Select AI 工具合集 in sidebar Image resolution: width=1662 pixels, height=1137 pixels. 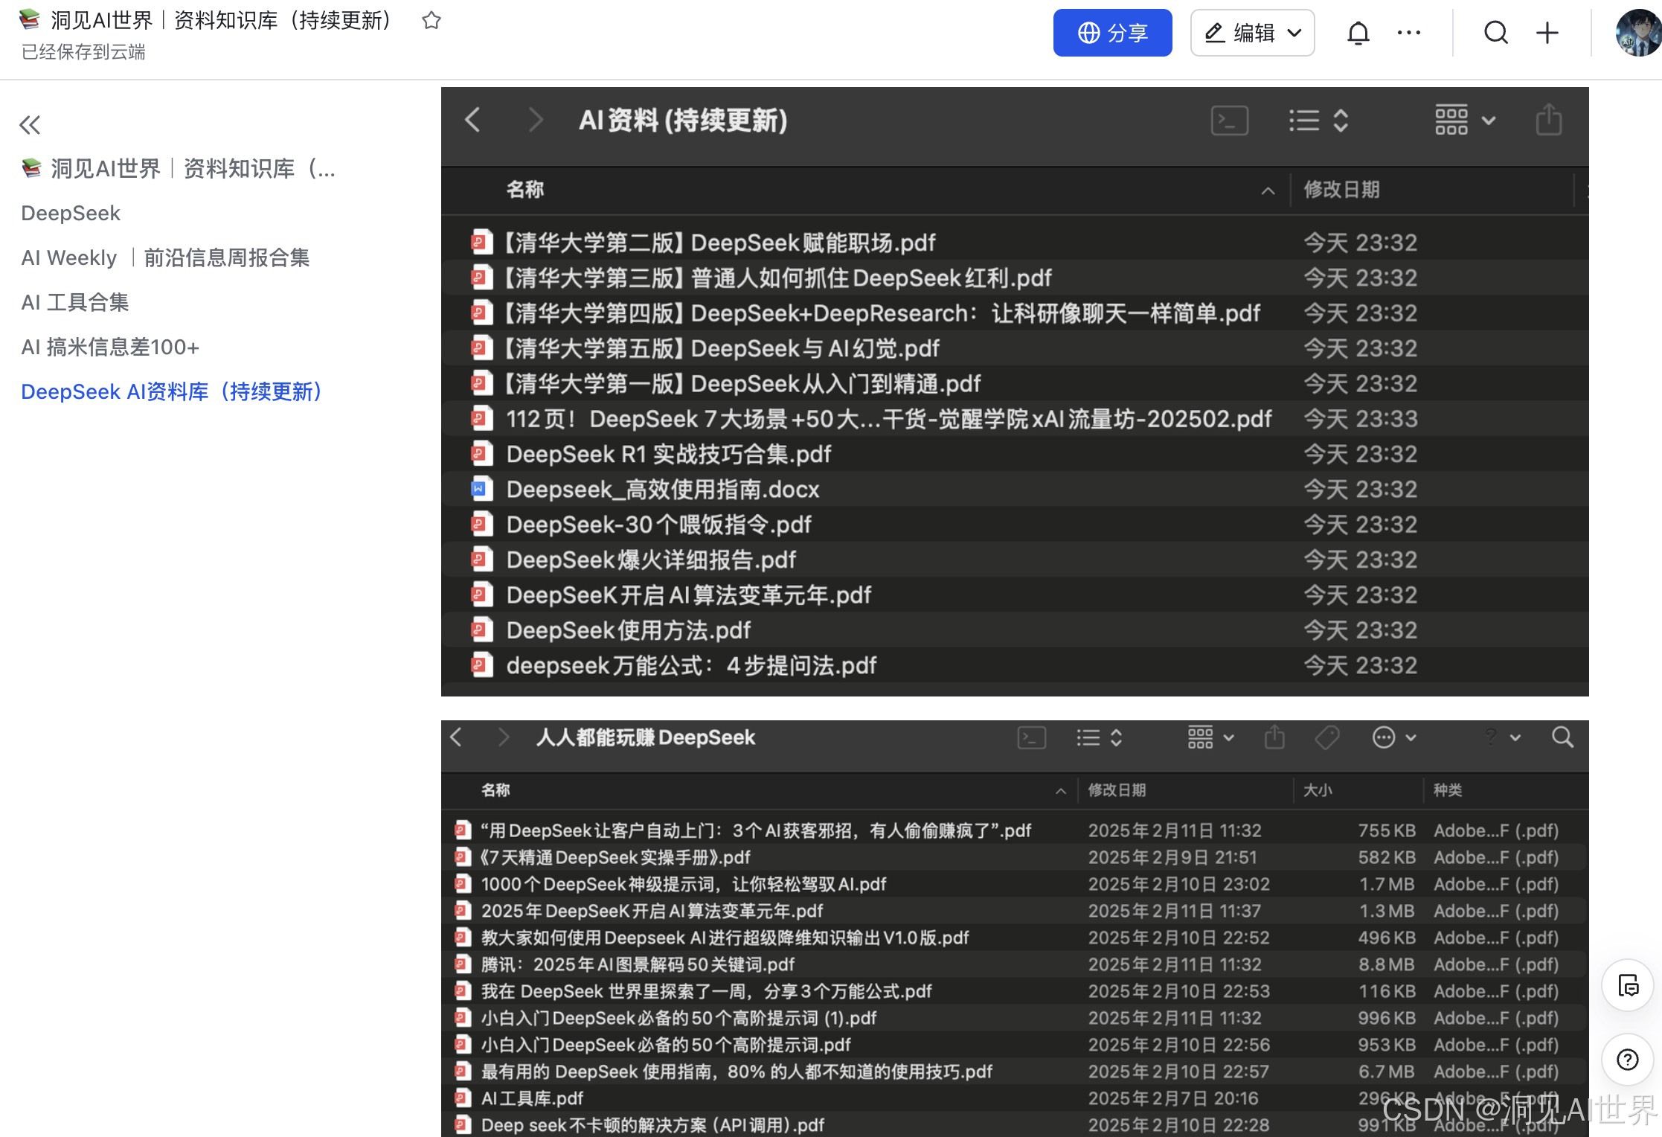tap(75, 303)
